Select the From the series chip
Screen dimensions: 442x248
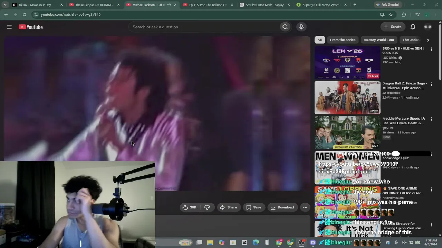[x=343, y=40]
